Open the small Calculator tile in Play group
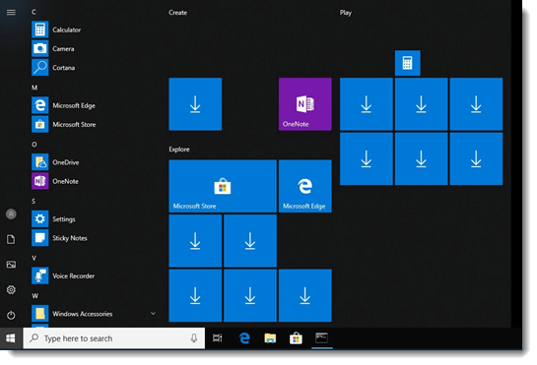 [x=408, y=63]
